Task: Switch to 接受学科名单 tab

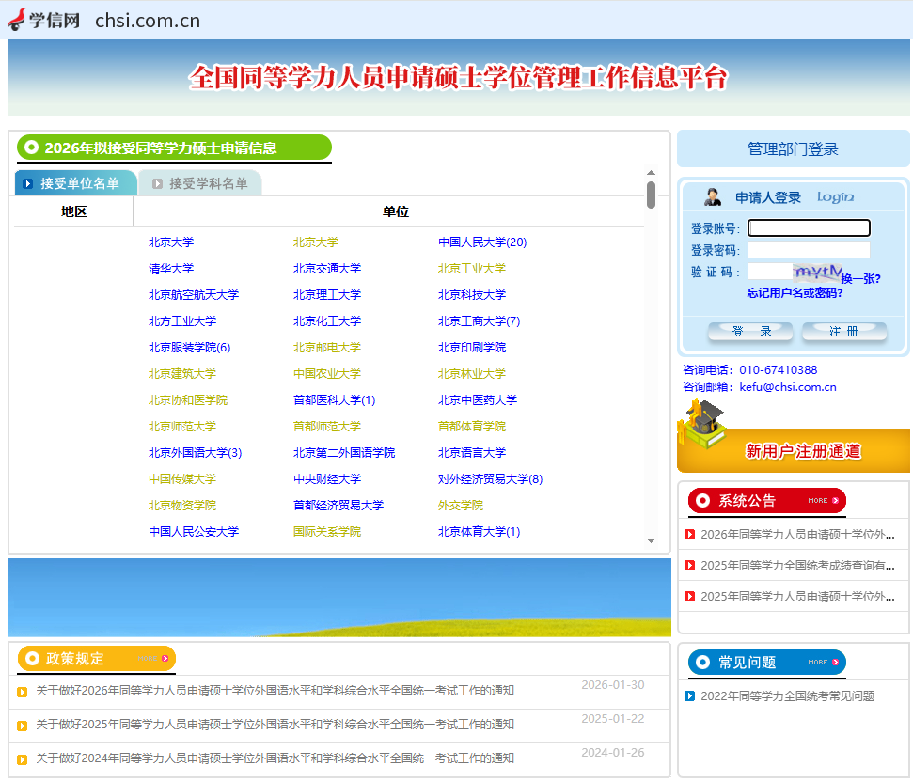Action: 201,182
